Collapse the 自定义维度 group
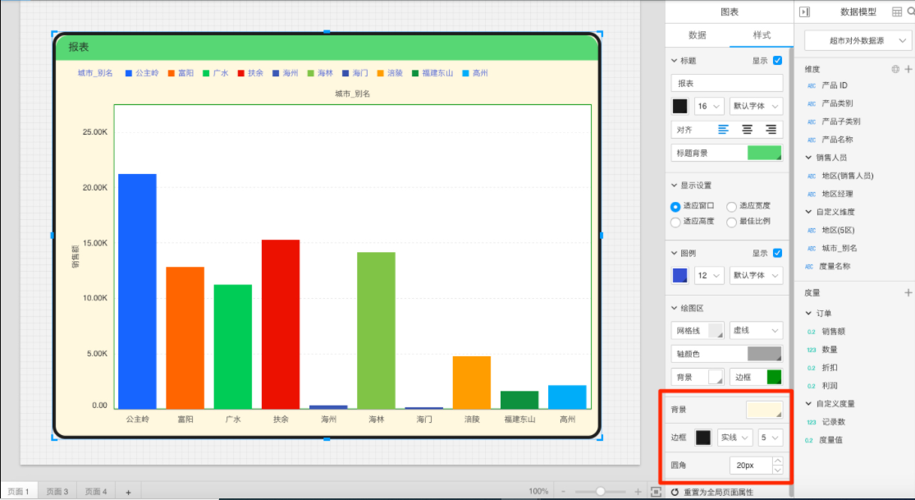The image size is (915, 500). point(808,212)
